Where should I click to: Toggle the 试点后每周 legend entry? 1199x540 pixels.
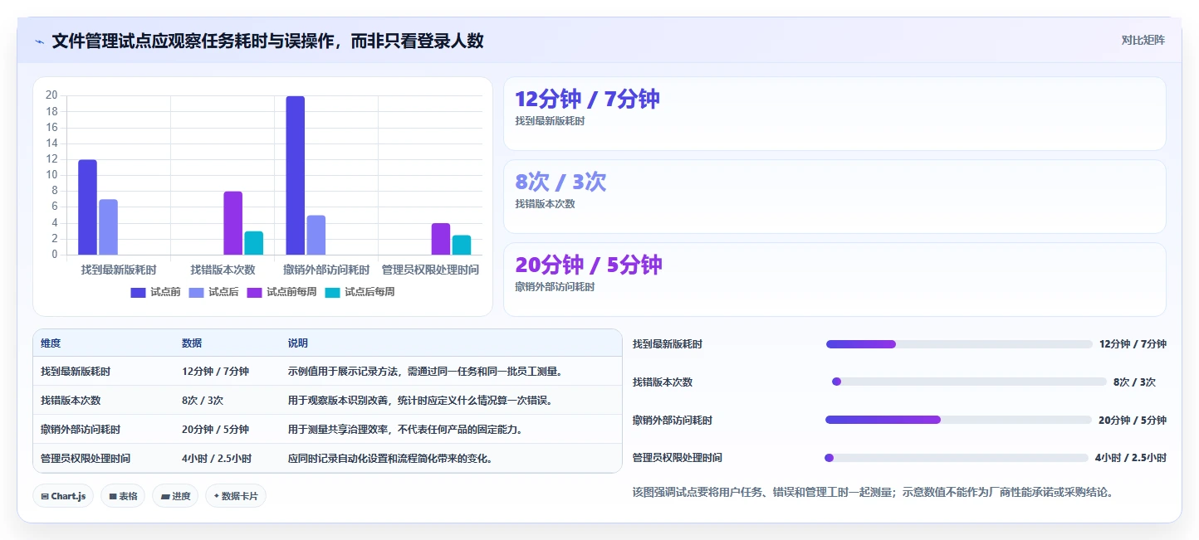[360, 292]
